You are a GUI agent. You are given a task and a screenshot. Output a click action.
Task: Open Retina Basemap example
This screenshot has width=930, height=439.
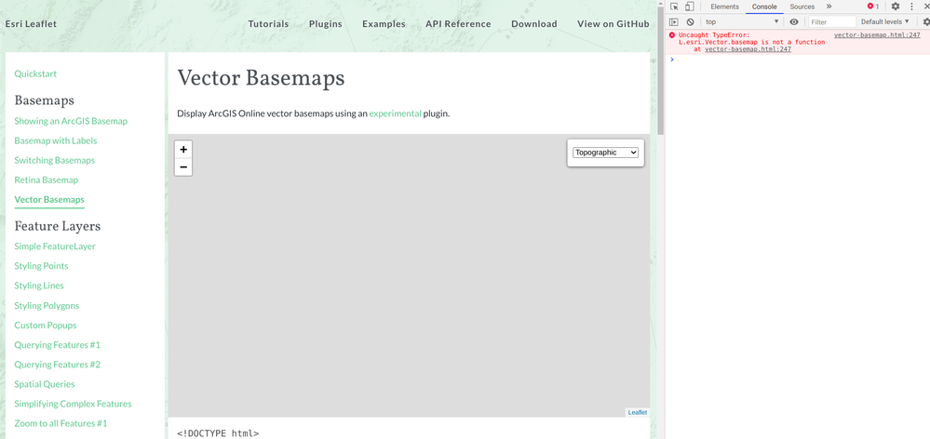tap(47, 180)
